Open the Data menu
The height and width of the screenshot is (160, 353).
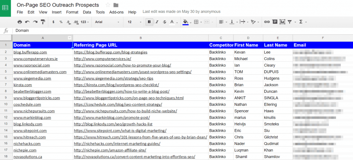point(87,12)
